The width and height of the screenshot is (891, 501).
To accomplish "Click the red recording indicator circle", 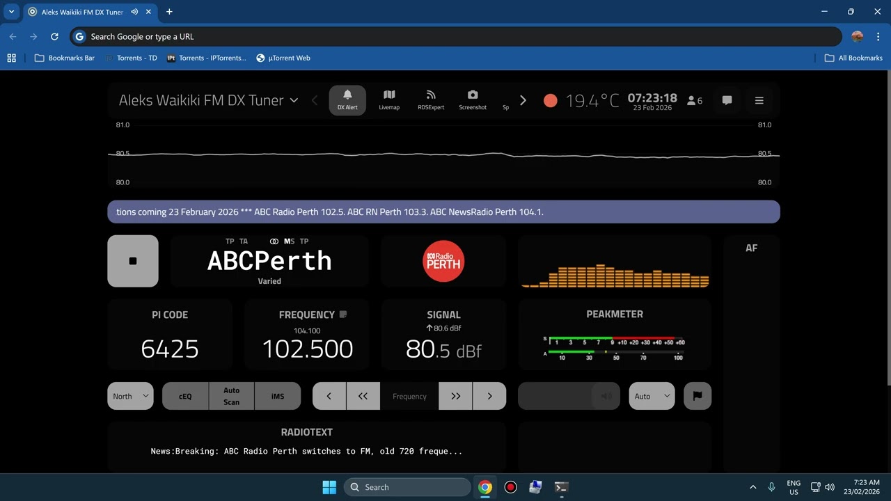I will pyautogui.click(x=551, y=100).
